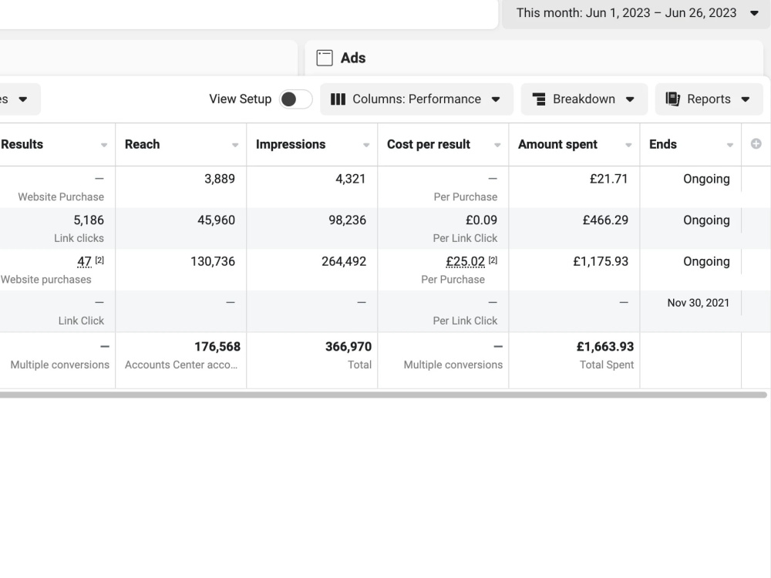Viewport: 771px width, 578px height.
Task: Click the Breakdown stacked bars icon
Action: pyautogui.click(x=540, y=99)
